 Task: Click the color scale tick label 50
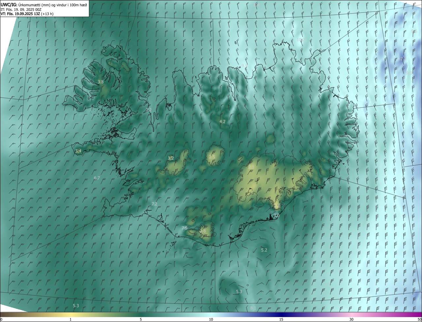[x=419, y=319]
